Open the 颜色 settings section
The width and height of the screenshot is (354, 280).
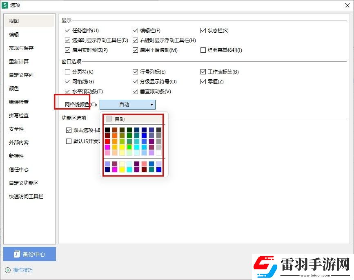(14, 88)
